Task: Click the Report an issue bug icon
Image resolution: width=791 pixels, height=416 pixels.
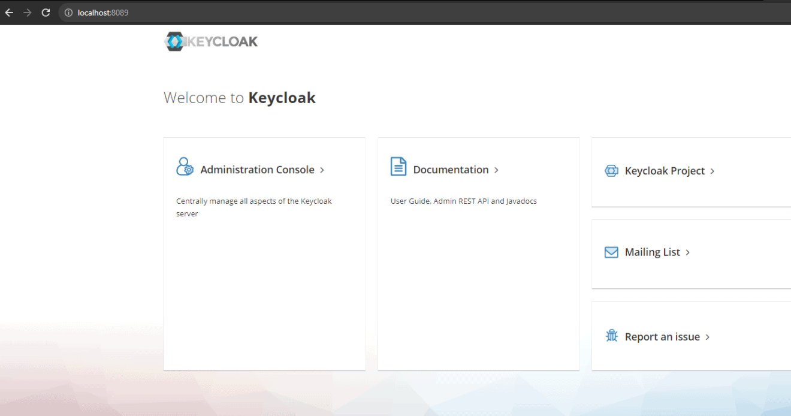Action: click(x=611, y=336)
